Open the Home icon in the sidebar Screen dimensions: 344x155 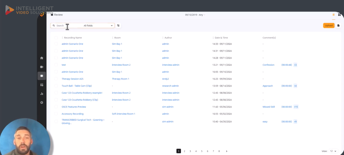point(42,58)
